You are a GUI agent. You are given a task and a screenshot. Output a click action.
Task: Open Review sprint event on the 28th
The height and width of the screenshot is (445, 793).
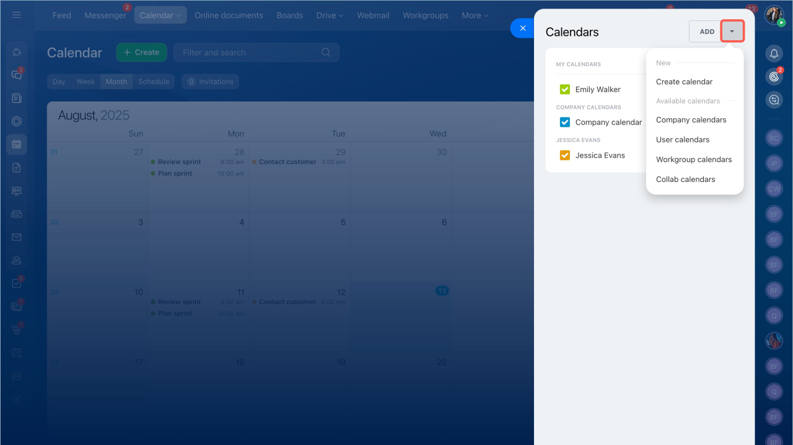[198, 162]
